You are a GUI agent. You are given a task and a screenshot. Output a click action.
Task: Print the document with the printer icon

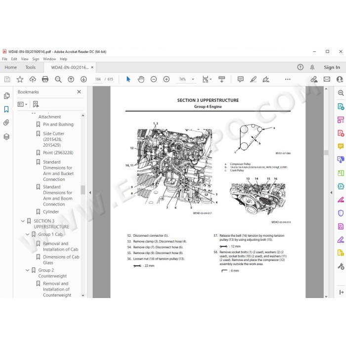click(45, 79)
